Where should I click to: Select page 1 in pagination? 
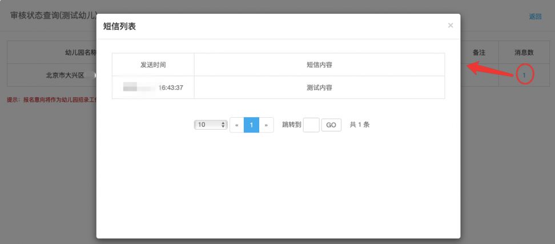pos(251,125)
